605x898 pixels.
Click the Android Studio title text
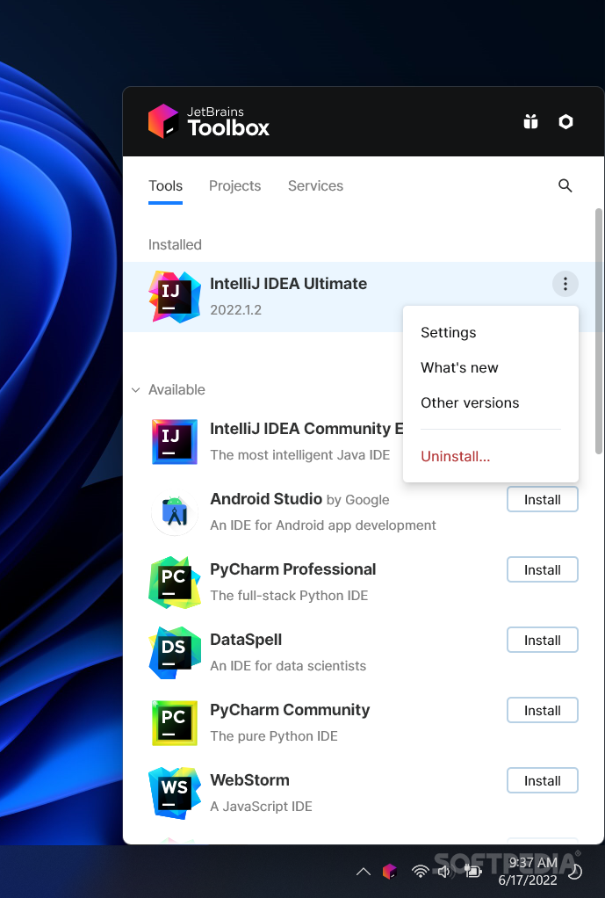(266, 499)
